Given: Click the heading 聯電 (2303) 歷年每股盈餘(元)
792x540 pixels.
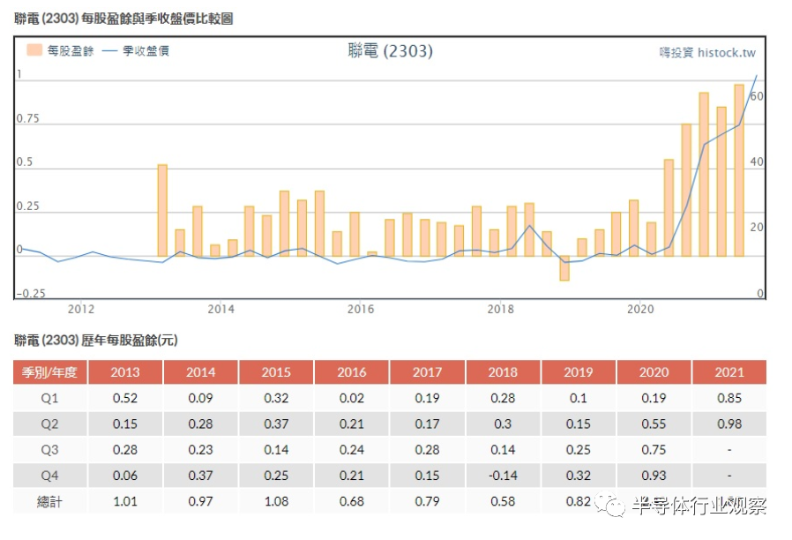Looking at the screenshot, I should tap(96, 340).
